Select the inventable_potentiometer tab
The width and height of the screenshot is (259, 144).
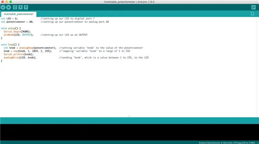(x=18, y=14)
